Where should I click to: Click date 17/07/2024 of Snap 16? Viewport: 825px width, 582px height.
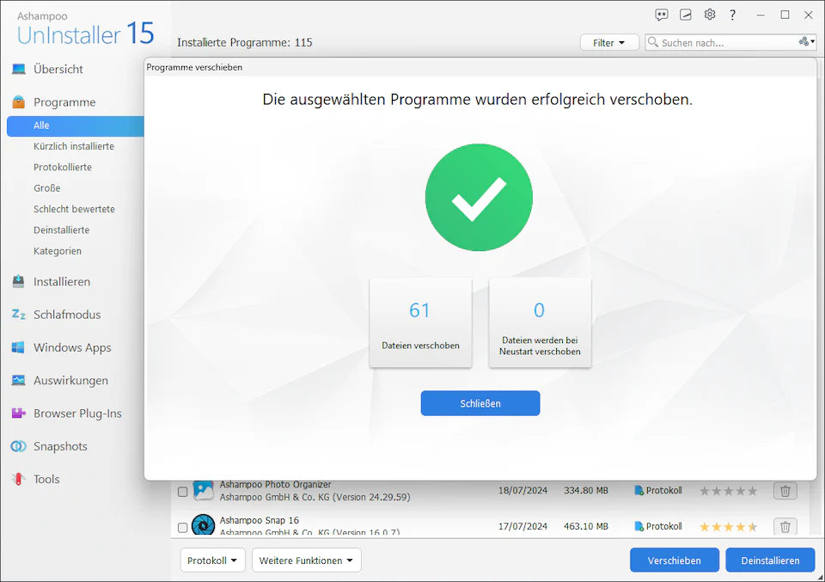click(523, 526)
